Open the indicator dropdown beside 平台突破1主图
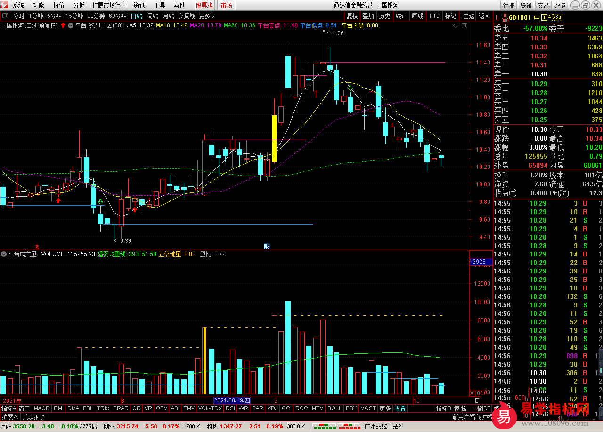This screenshot has height=432, width=603. coord(71,25)
